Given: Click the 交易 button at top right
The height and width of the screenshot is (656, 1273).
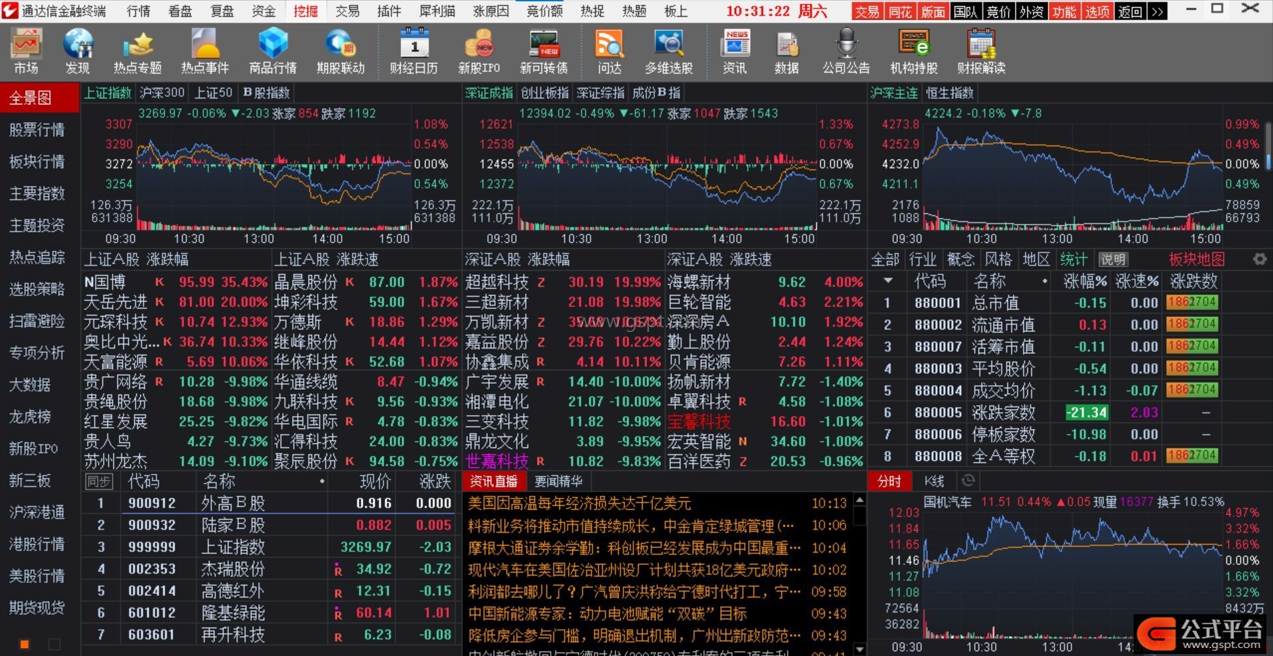Looking at the screenshot, I should [866, 11].
